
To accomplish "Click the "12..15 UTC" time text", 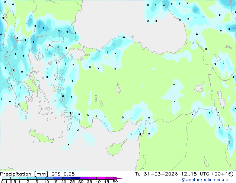I will click(195, 174).
